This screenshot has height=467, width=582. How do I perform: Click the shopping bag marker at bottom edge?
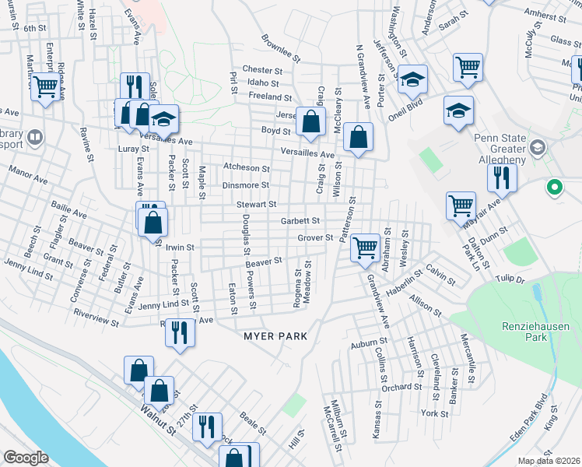pos(234,457)
